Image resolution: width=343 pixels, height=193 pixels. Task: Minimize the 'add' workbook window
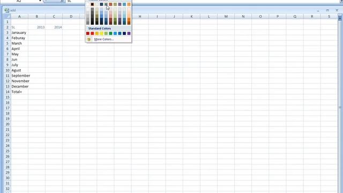coord(318,11)
